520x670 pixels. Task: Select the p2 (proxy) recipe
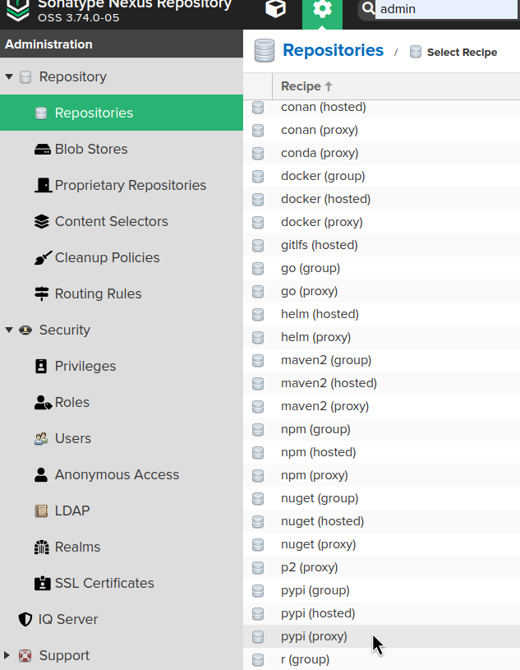382,567
